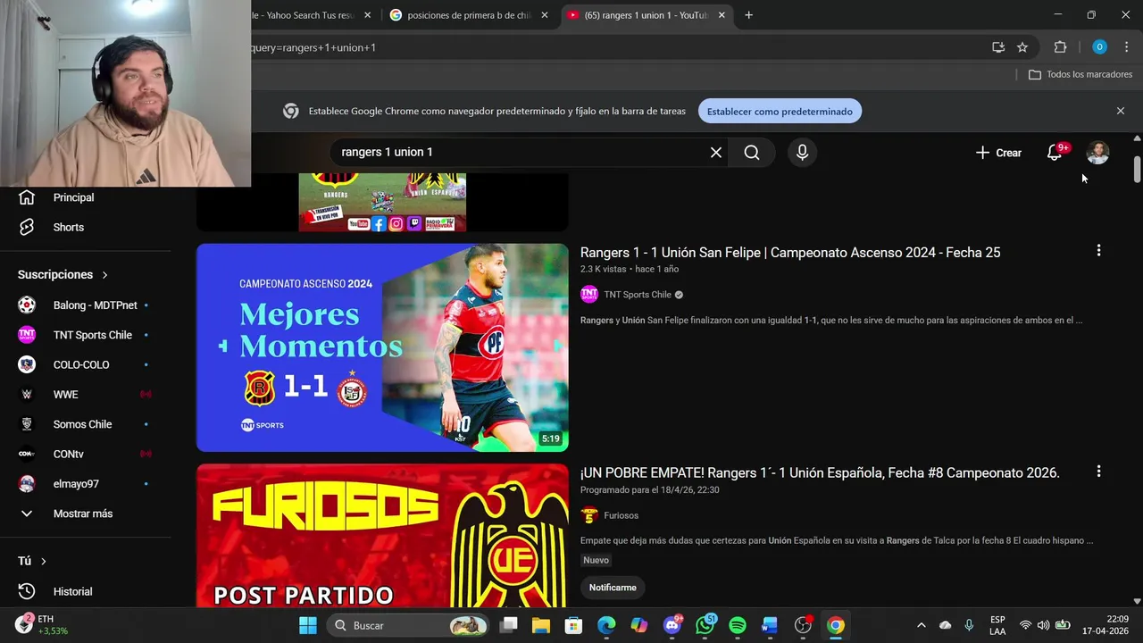Open Task View on the taskbar
Screen dimensions: 1143x643
coord(508,625)
